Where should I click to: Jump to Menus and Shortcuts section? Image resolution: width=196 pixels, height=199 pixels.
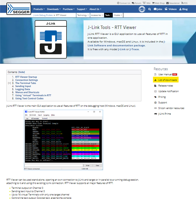tap(27, 92)
